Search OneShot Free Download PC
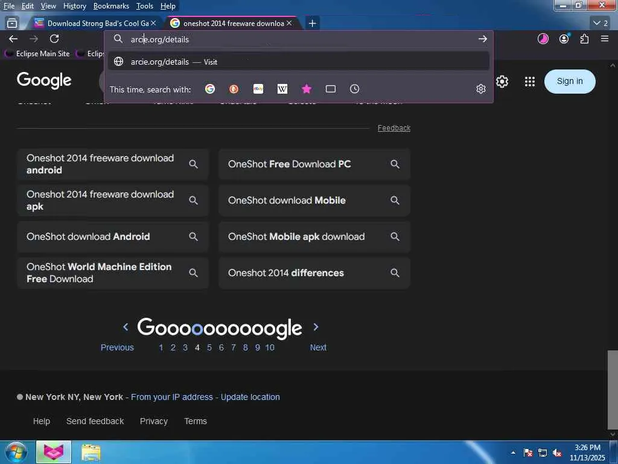 (x=314, y=164)
